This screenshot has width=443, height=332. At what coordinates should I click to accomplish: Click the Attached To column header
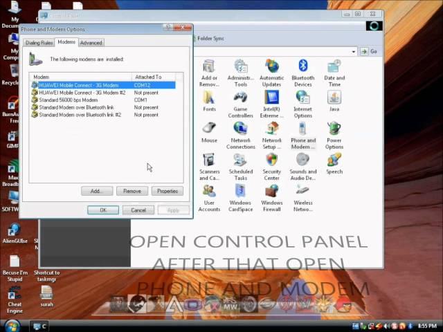(x=154, y=77)
